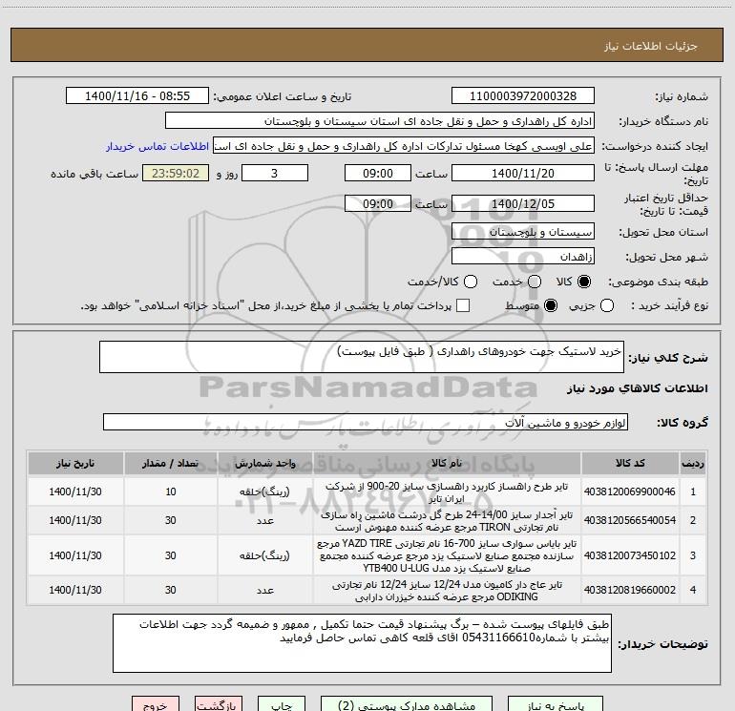Click the تاریخ نیاز column header

75,463
